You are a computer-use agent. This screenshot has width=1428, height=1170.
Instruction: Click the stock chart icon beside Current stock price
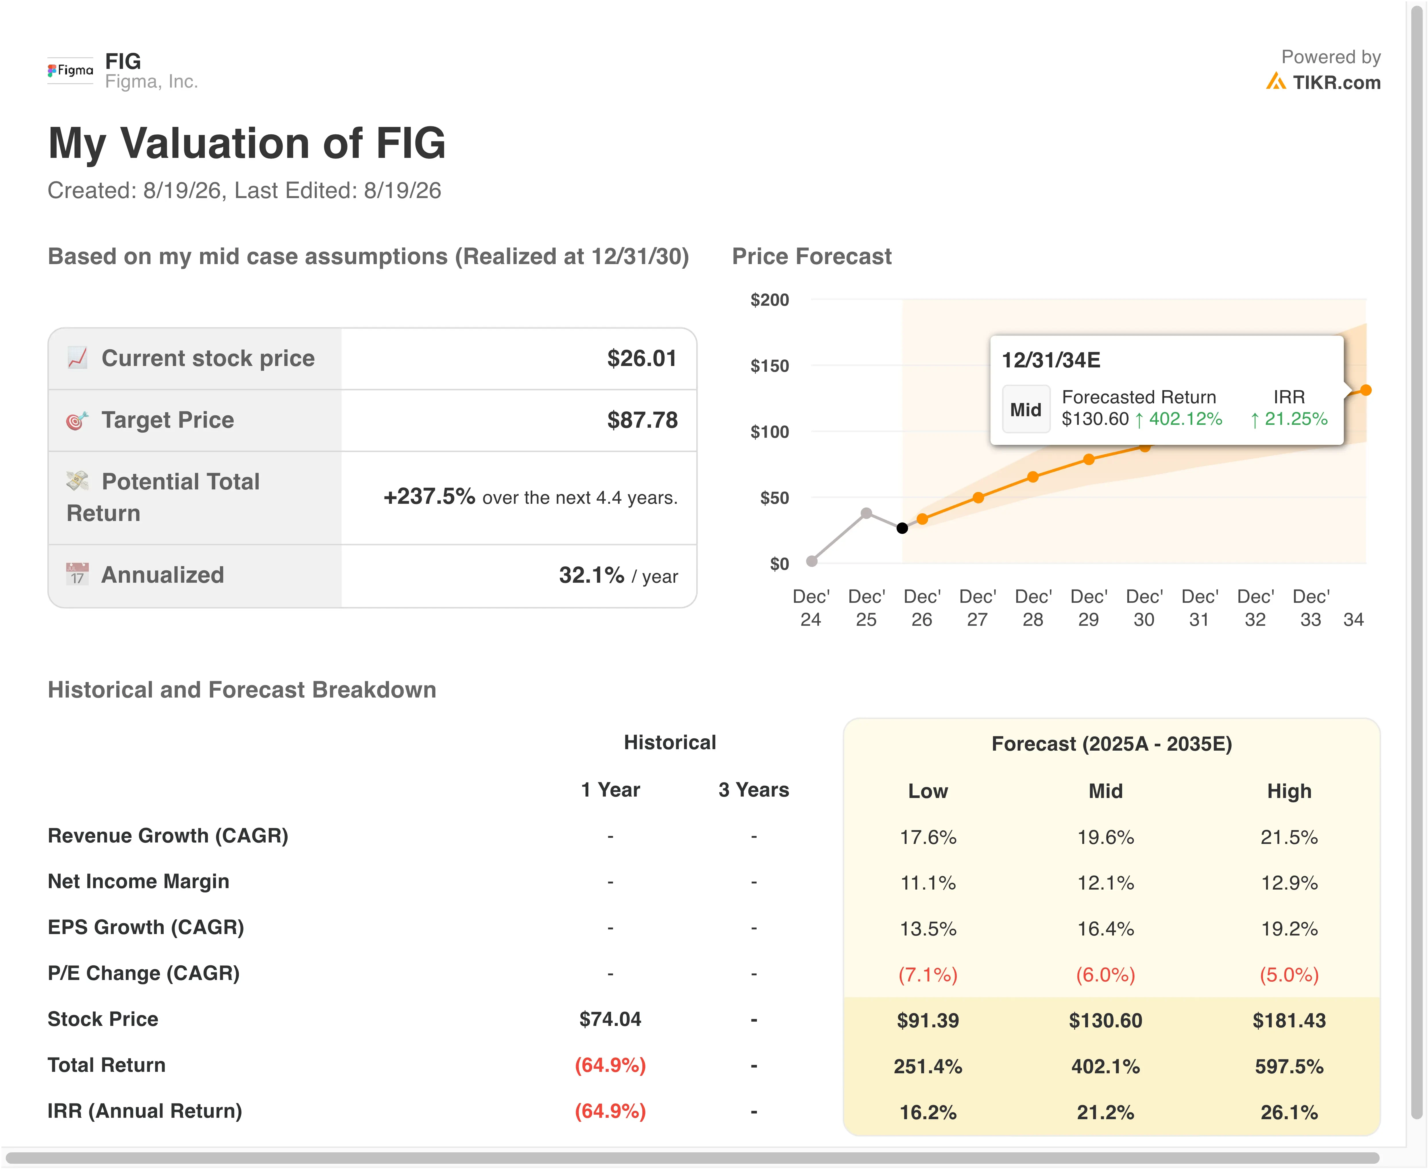point(78,358)
